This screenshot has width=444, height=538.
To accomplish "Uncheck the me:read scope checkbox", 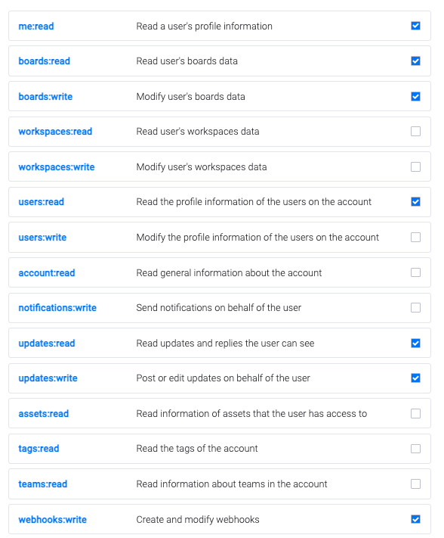I will (x=415, y=26).
